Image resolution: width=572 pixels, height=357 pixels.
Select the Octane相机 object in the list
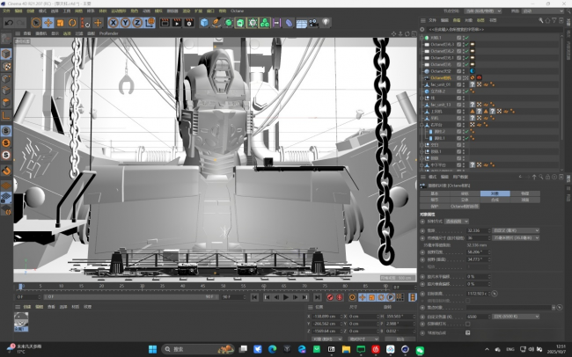(442, 77)
